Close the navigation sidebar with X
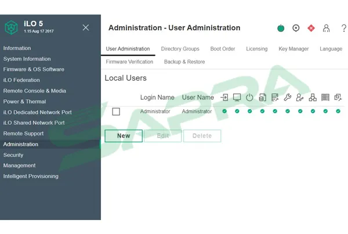The image size is (348, 234). point(86,27)
